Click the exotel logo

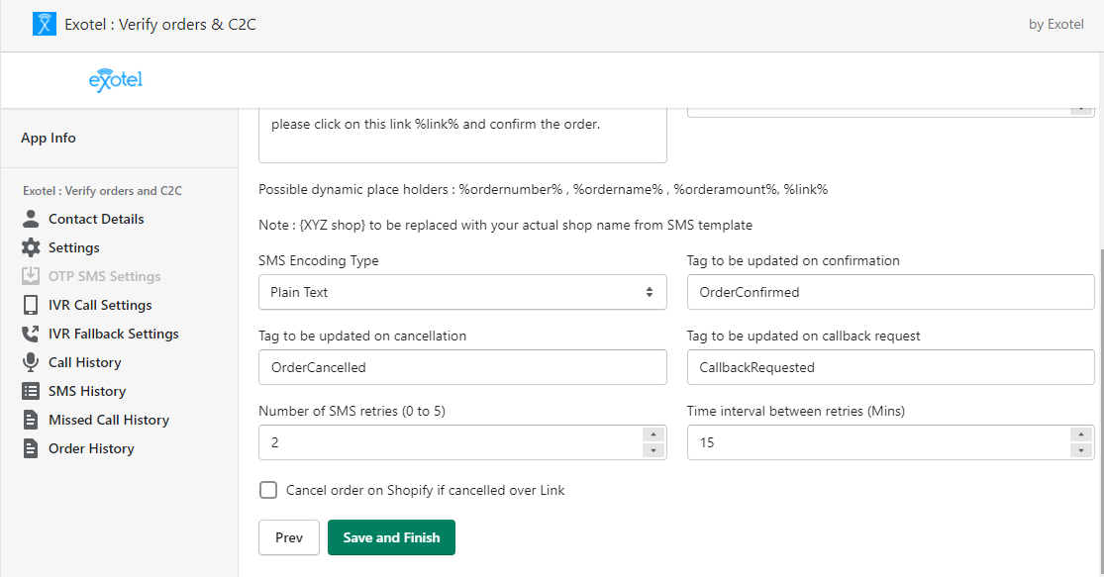(x=116, y=80)
